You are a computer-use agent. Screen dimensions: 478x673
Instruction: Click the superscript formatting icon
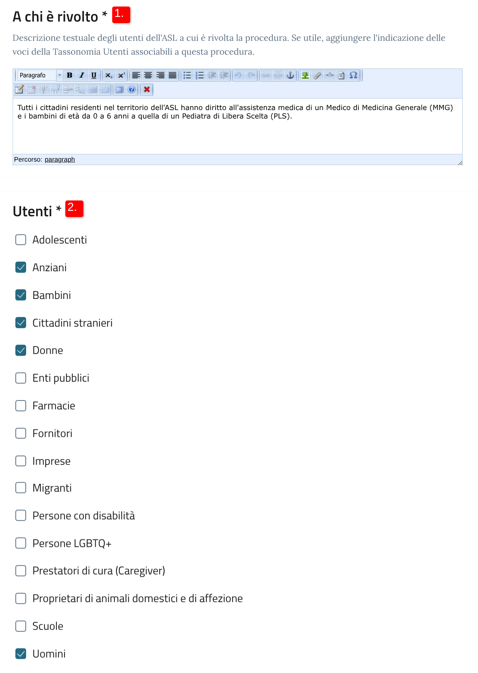(121, 75)
